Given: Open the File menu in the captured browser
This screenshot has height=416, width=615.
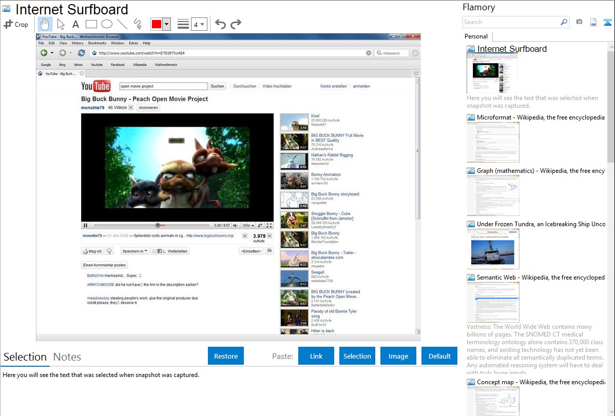Looking at the screenshot, I should point(41,43).
